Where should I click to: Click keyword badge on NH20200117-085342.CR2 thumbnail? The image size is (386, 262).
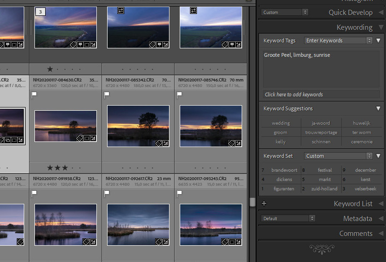159,143
